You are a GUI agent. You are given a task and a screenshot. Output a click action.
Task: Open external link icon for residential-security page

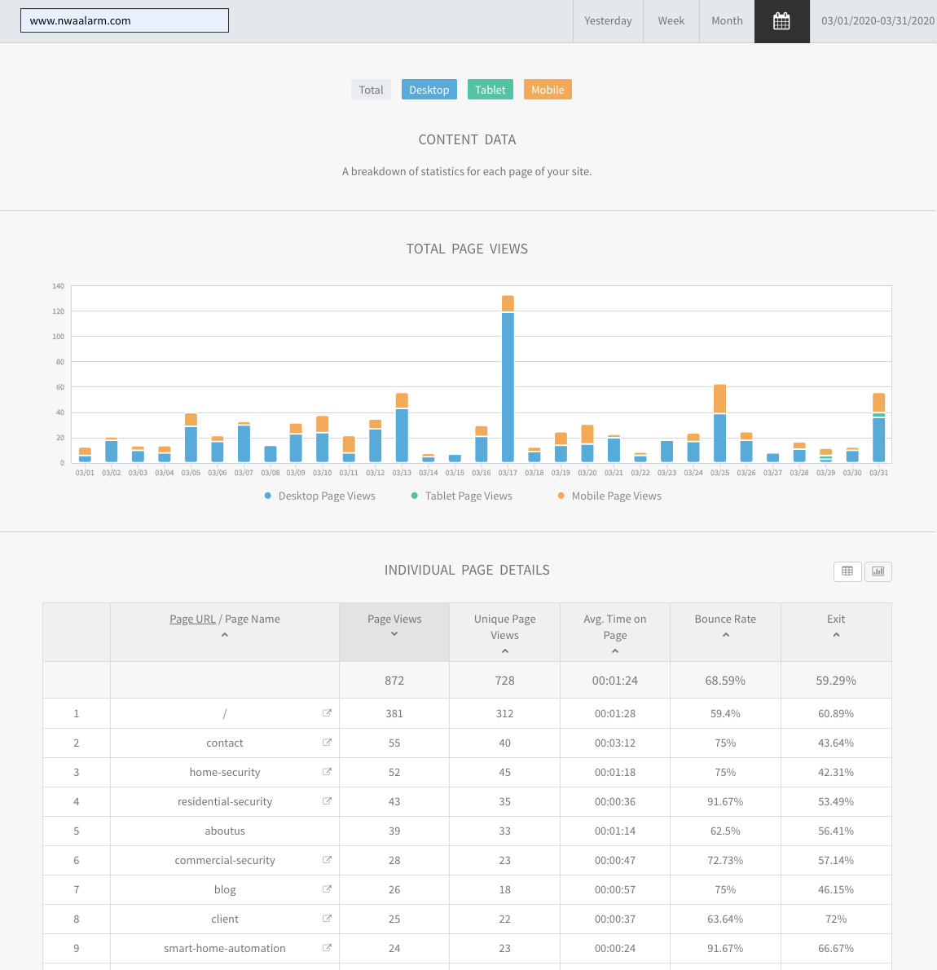coord(327,801)
